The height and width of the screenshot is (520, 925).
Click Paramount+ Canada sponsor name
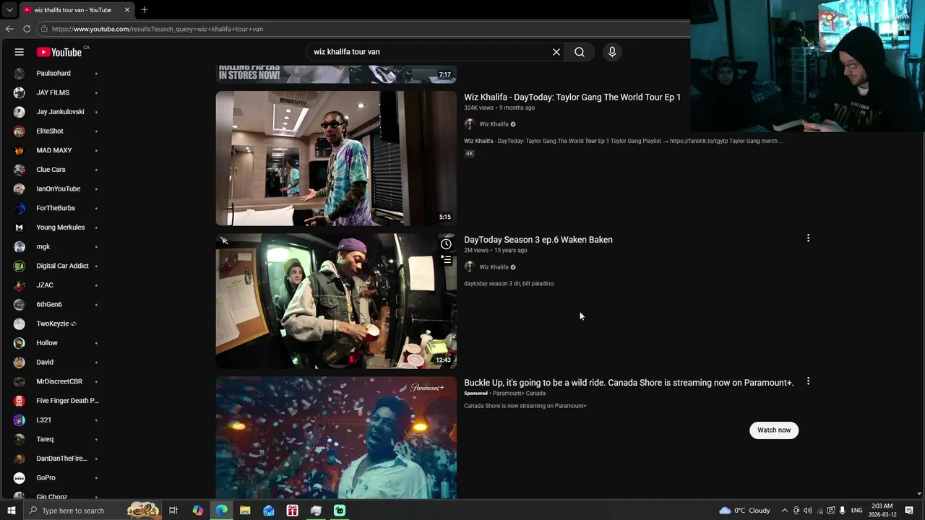coord(519,394)
